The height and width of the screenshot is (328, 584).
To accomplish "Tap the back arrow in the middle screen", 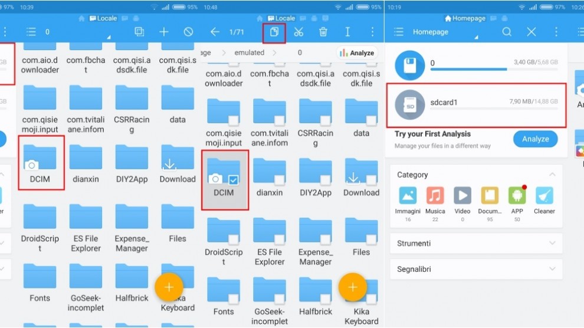I will [x=215, y=32].
